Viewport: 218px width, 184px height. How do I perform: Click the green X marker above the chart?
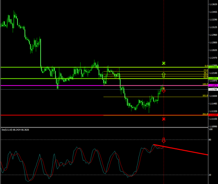click(x=164, y=63)
